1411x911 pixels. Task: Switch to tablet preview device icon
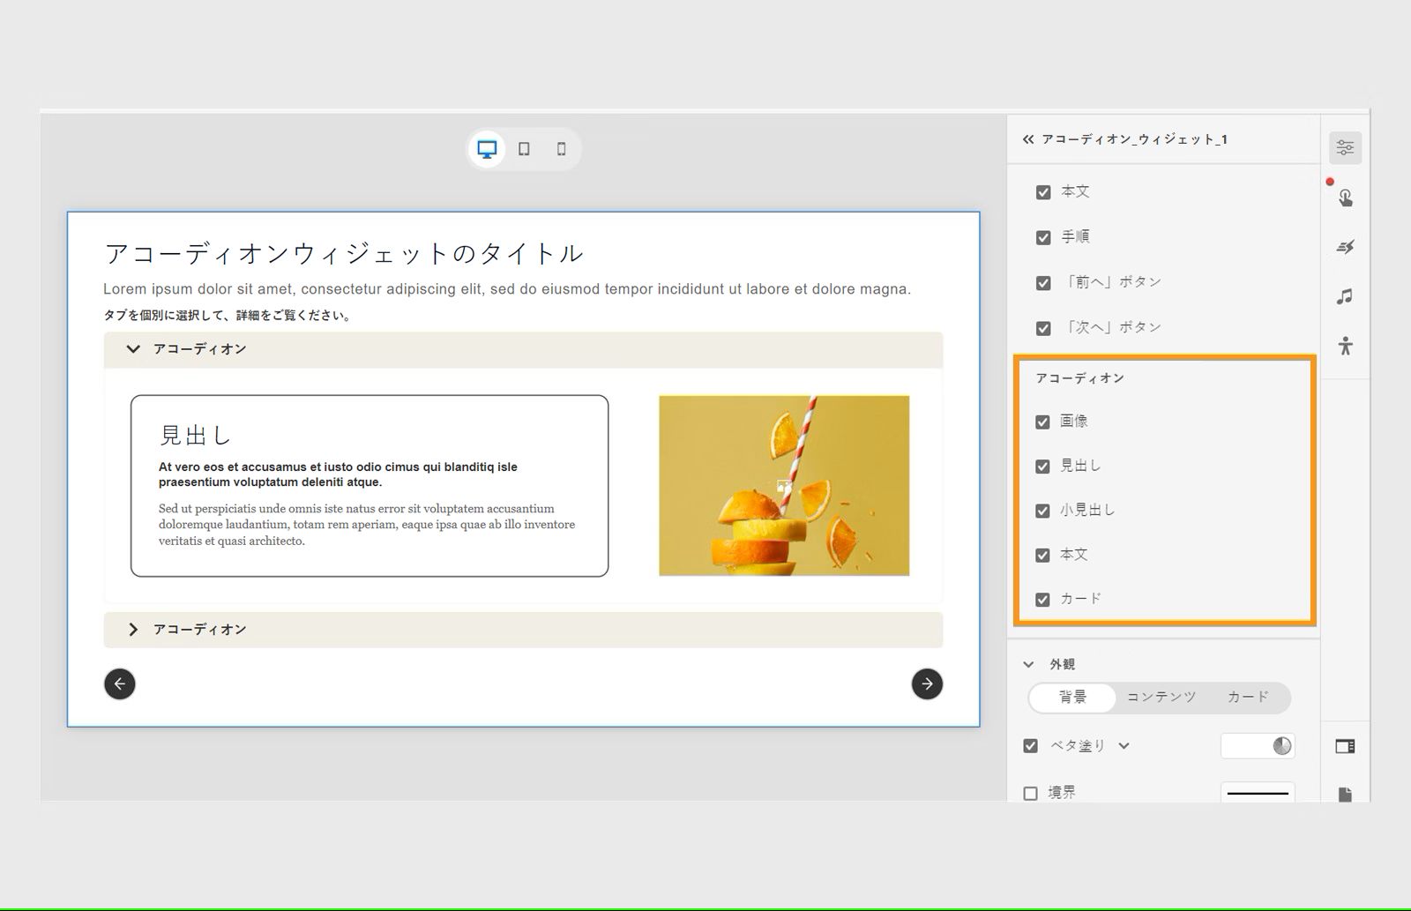tap(524, 149)
